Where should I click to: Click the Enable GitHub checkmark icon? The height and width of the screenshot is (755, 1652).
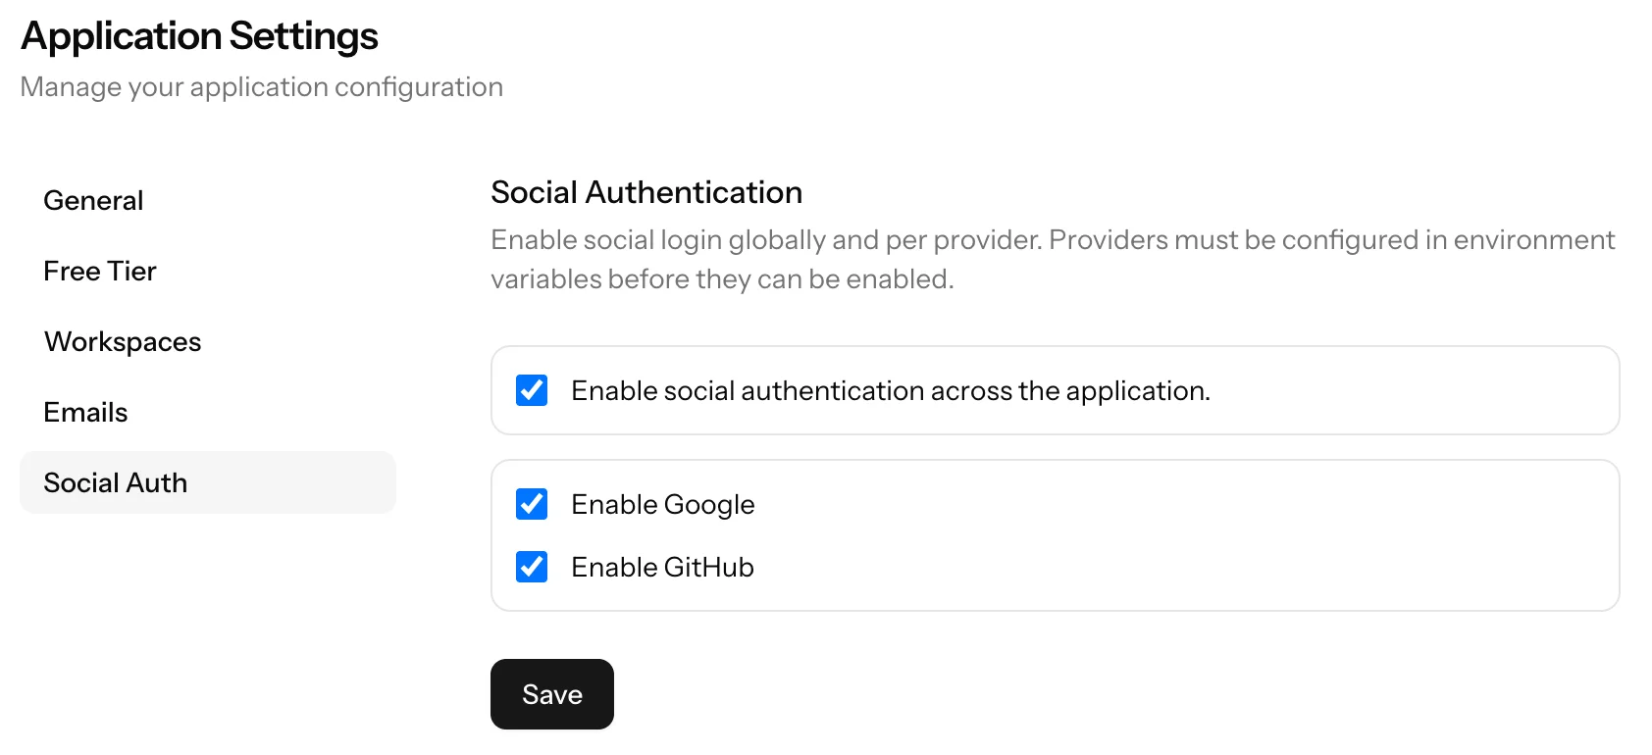[531, 567]
